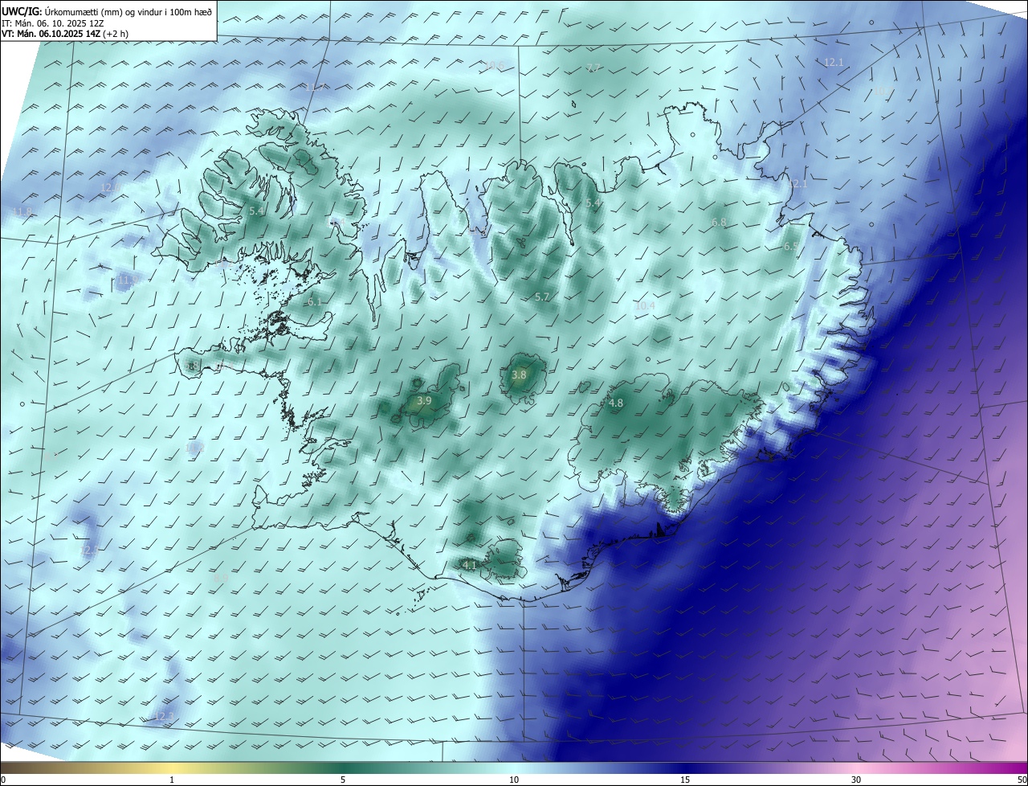Click the 0 tick on the color scale
Screen dimensions: 1028x786
(2, 780)
